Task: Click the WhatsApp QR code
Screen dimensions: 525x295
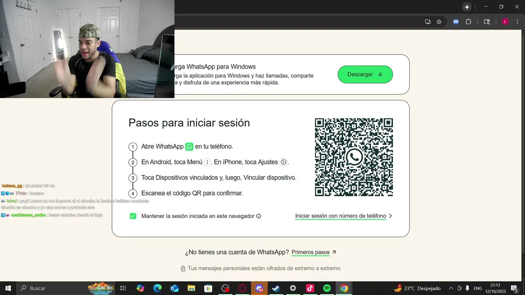Action: click(354, 157)
